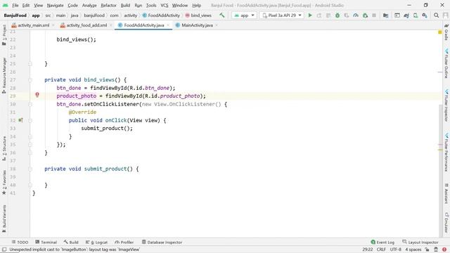Collapse the bind_views method fold marker
This screenshot has width=450, height=253.
pyautogui.click(x=30, y=79)
